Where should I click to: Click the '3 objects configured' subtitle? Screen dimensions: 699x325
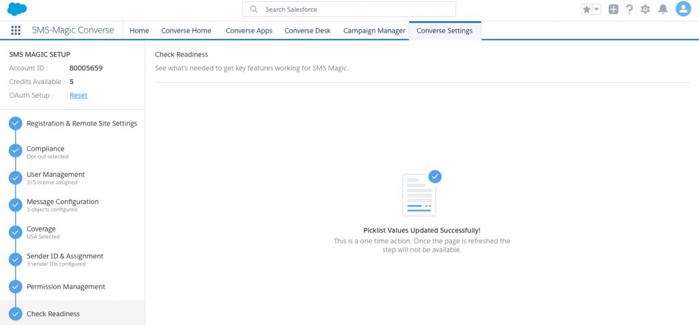tap(52, 210)
